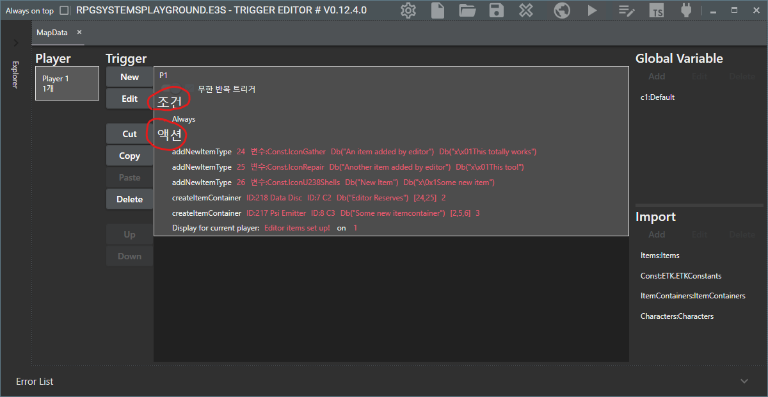This screenshot has width=768, height=397.
Task: Select addNewItemType 24 IconGather action line
Action: point(354,152)
